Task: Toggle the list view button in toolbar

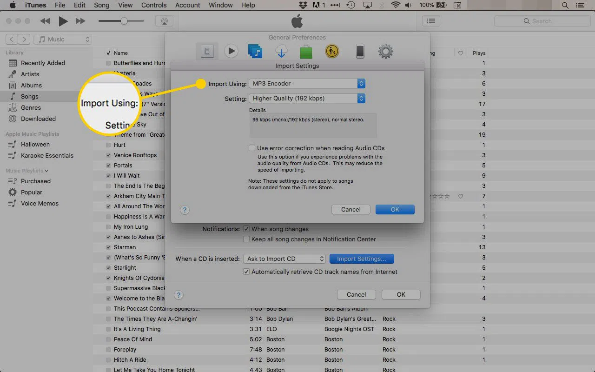Action: coord(431,21)
